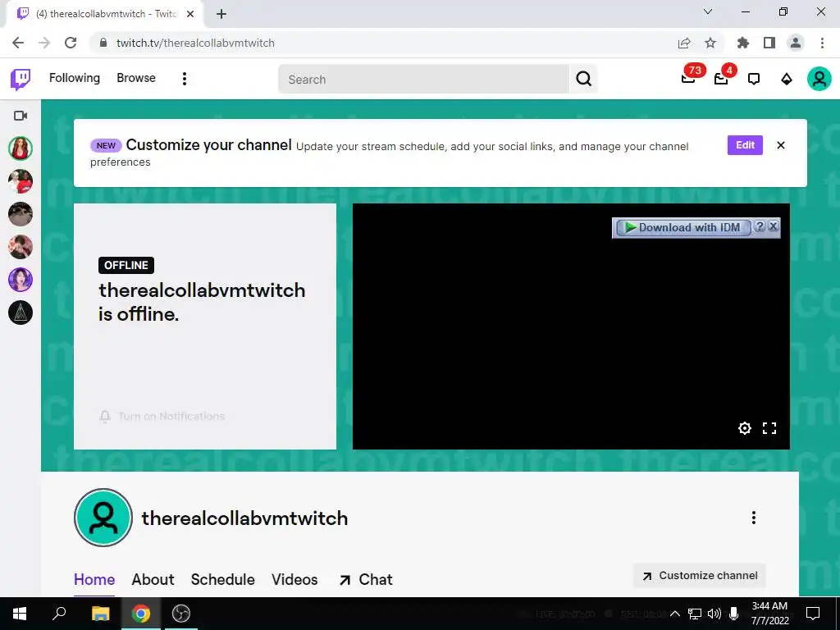Viewport: 840px width, 630px height.
Task: Open the Windows Start menu
Action: pos(20,614)
